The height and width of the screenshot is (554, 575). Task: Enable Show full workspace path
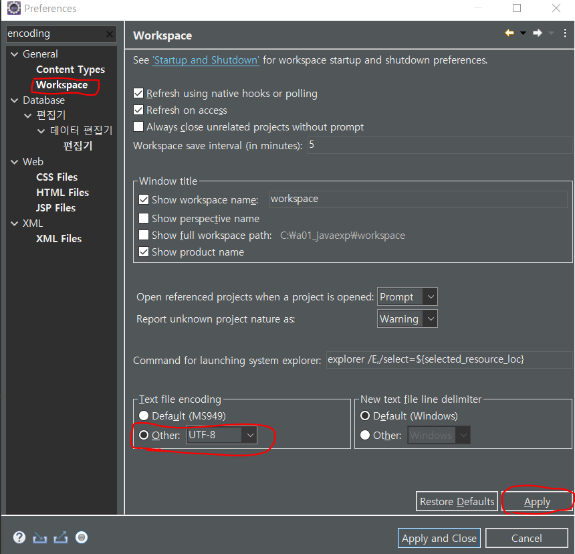coord(144,235)
